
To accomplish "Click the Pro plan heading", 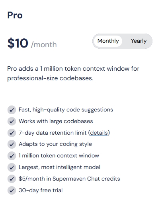I will point(15,15).
